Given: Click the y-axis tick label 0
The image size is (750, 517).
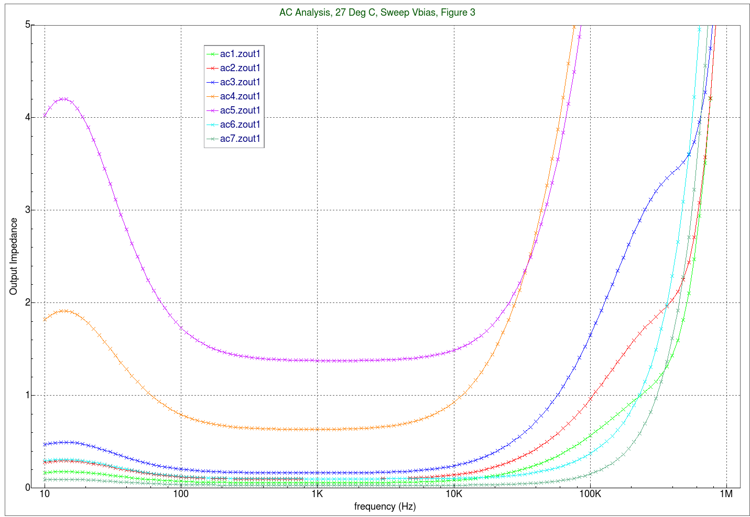Looking at the screenshot, I should coord(27,487).
